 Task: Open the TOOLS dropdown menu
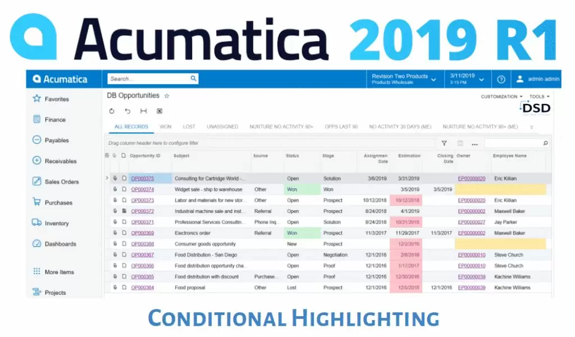coord(537,96)
